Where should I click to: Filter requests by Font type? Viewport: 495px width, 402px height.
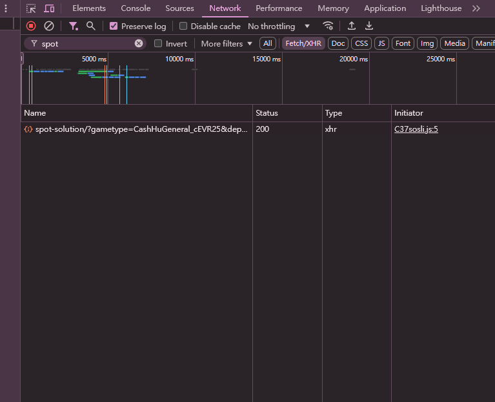[403, 43]
